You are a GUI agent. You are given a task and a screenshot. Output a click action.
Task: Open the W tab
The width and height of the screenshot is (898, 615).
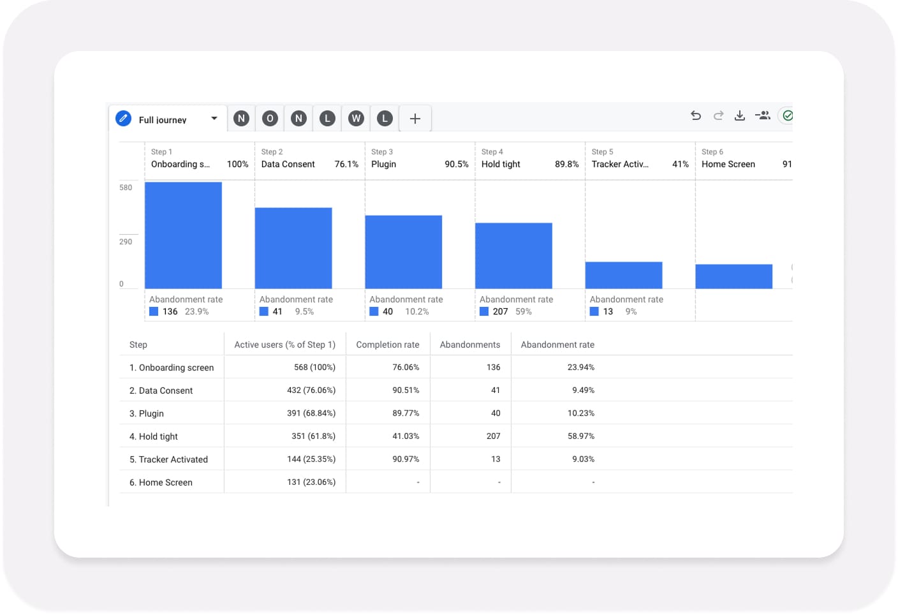[356, 119]
